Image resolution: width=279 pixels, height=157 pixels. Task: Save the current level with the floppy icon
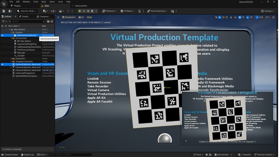(x=4, y=11)
